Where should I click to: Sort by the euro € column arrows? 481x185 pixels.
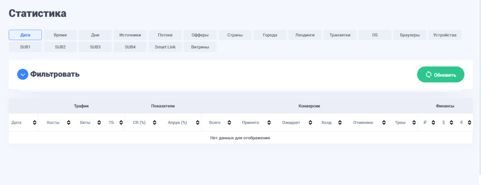pyautogui.click(x=469, y=123)
